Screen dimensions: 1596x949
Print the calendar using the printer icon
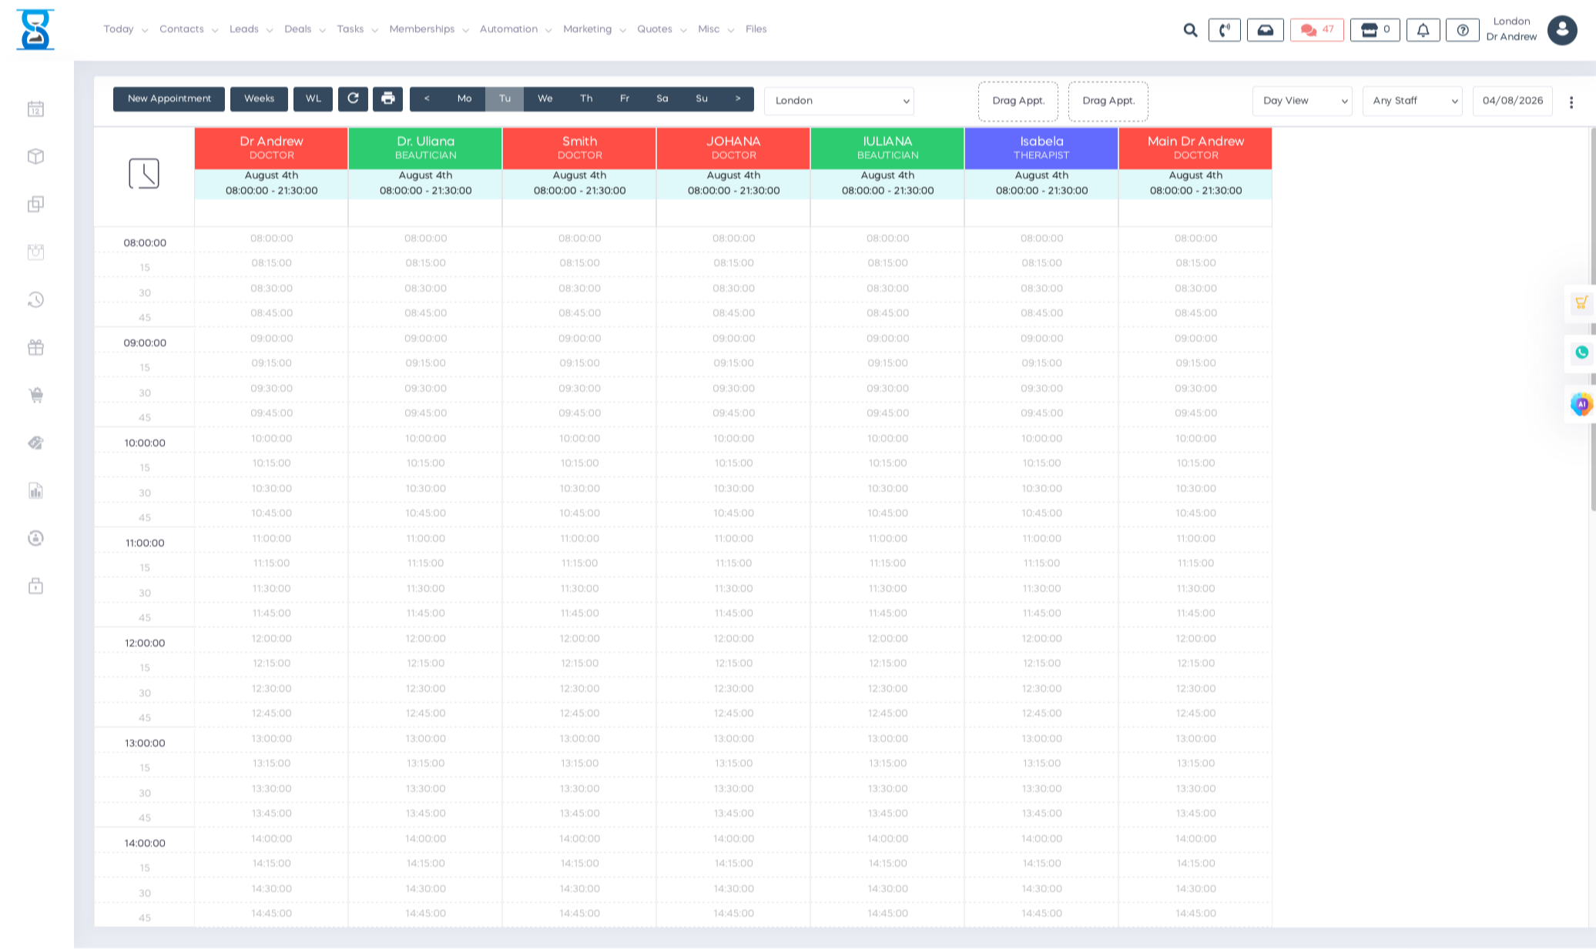click(x=387, y=99)
